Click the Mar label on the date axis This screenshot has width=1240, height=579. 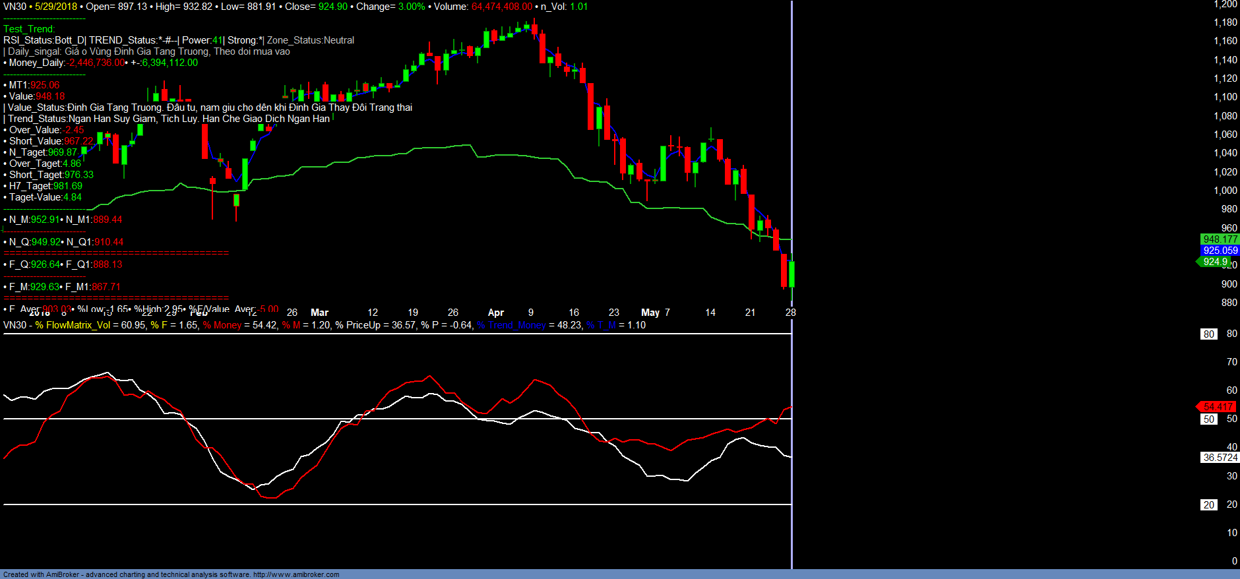click(319, 313)
